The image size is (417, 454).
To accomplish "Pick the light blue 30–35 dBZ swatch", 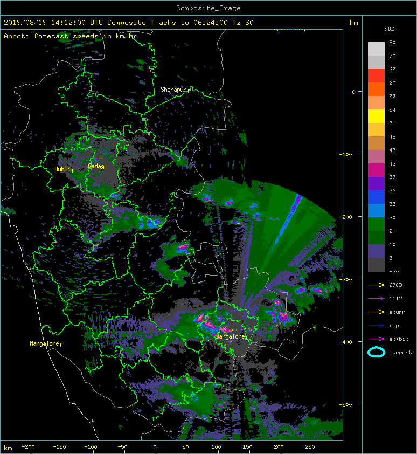I will click(376, 210).
